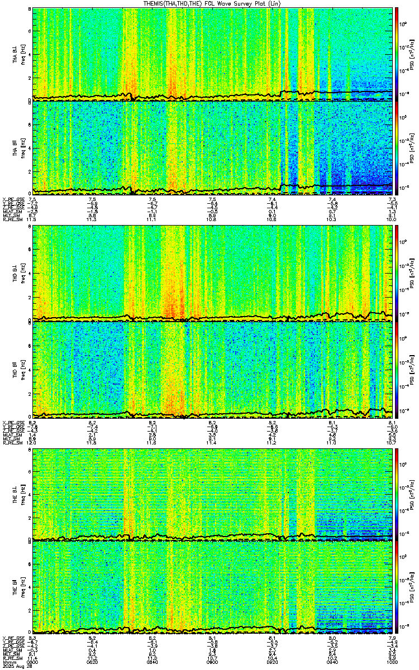Image resolution: width=419 pixels, height=670 pixels.
Task: Select the THA B-perpendicular spectrogram panel
Action: tap(212, 54)
